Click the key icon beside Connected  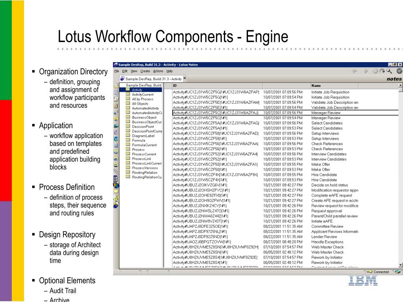(369, 272)
